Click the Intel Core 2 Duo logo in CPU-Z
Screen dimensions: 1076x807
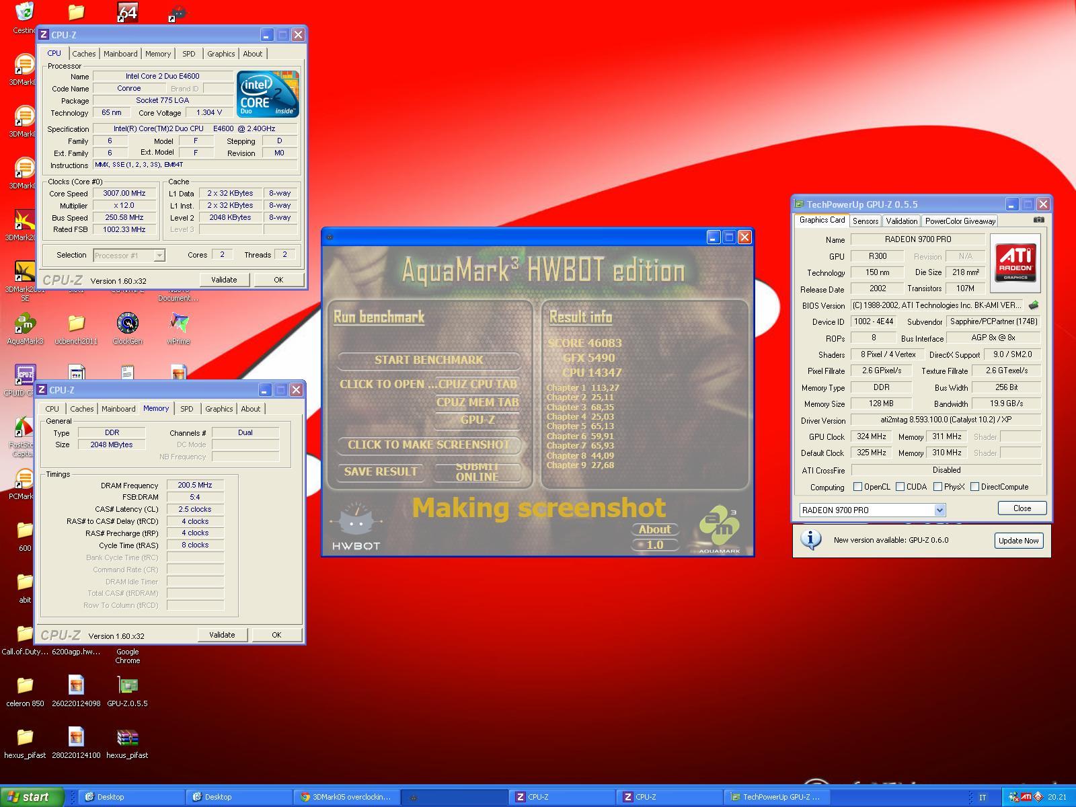click(x=268, y=94)
